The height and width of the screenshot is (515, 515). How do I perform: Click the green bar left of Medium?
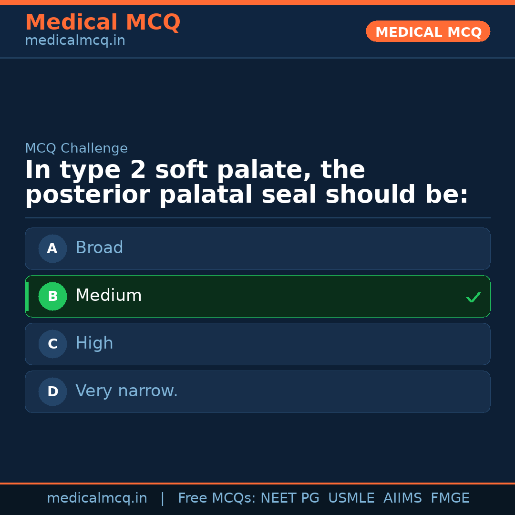pyautogui.click(x=27, y=296)
